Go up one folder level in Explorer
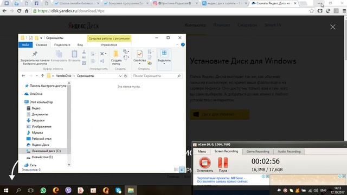The height and width of the screenshot is (195, 347). 42,76
